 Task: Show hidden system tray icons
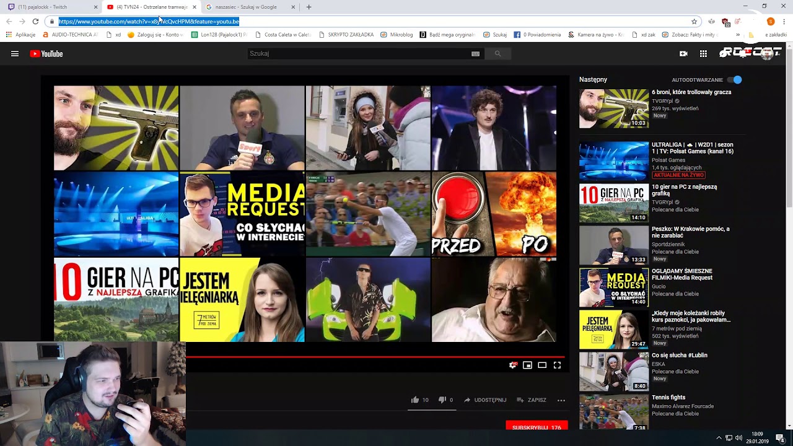719,438
